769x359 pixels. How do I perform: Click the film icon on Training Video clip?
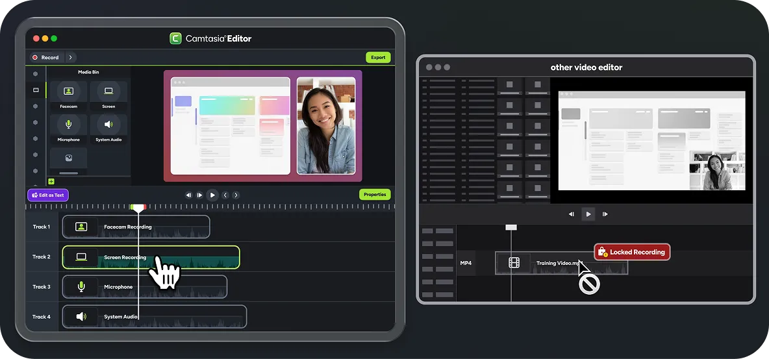tap(514, 263)
